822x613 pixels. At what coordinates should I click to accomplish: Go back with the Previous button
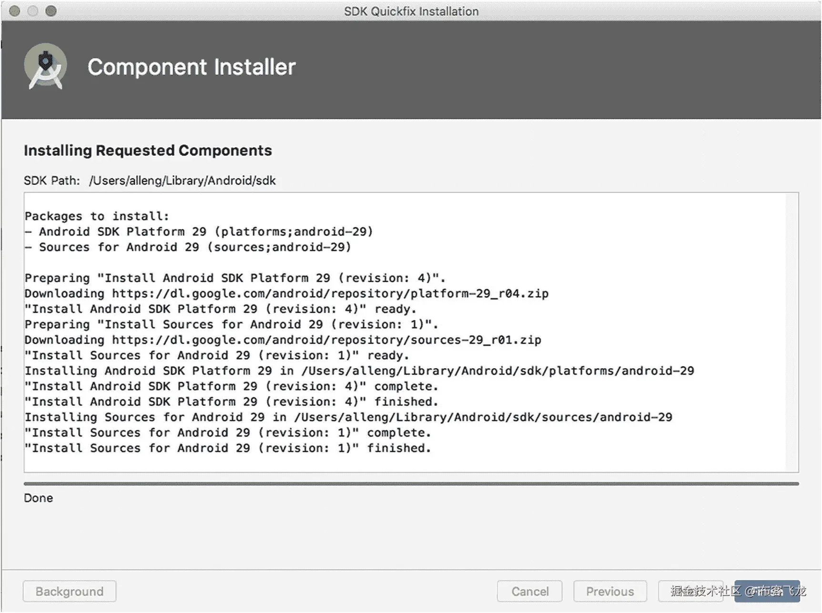pyautogui.click(x=609, y=591)
